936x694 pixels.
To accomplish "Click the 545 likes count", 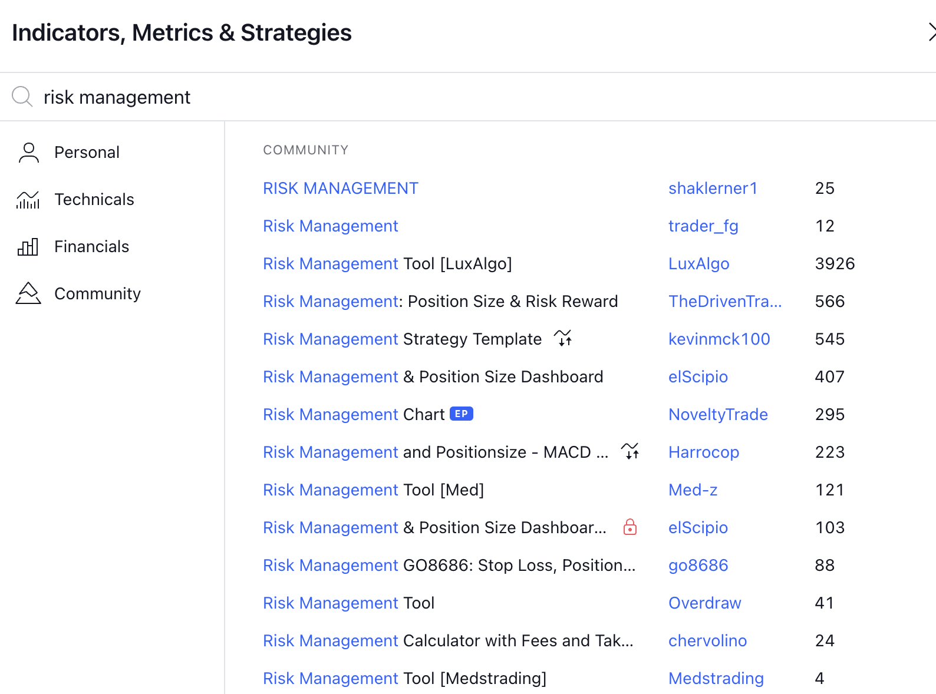I will coord(830,339).
